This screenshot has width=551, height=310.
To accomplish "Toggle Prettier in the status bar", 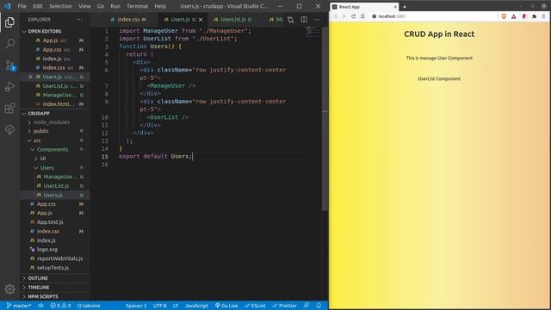I will point(285,306).
